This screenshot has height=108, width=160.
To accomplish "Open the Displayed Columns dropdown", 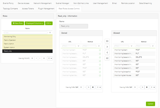I will click(34, 23).
